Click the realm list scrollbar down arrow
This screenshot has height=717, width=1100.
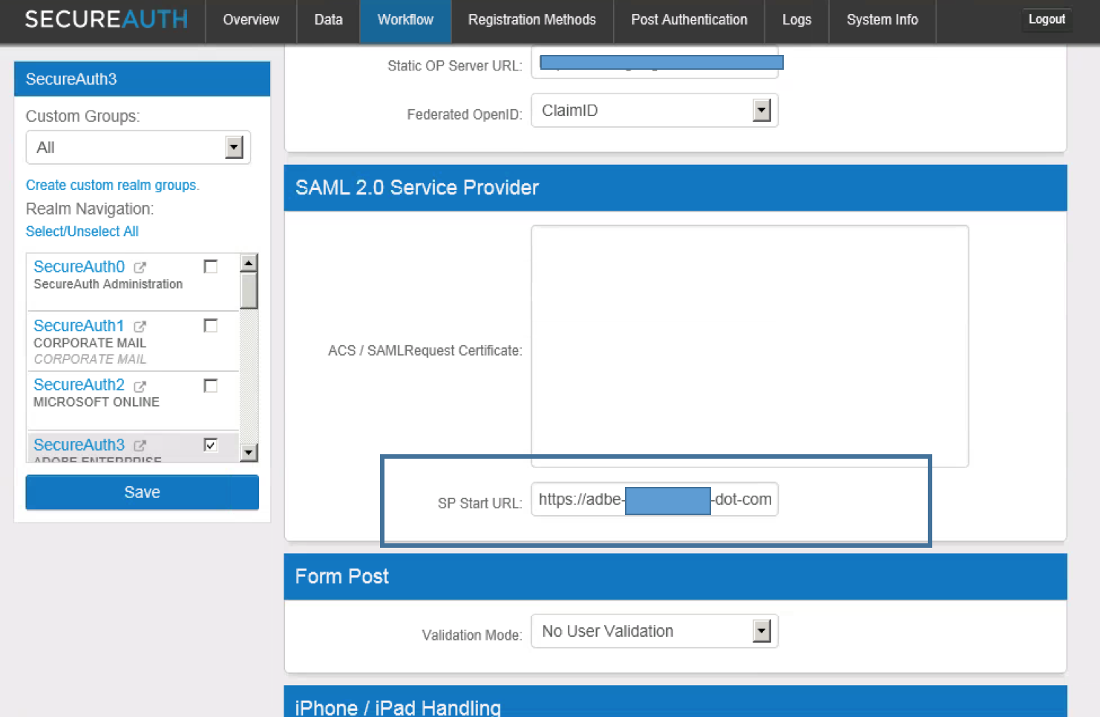(249, 453)
